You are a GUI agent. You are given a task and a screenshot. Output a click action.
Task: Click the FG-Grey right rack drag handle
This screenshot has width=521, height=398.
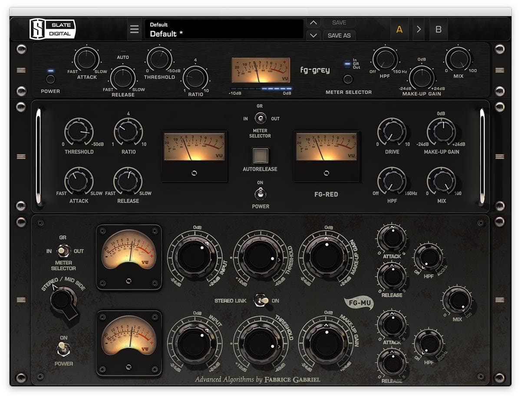[x=500, y=70]
